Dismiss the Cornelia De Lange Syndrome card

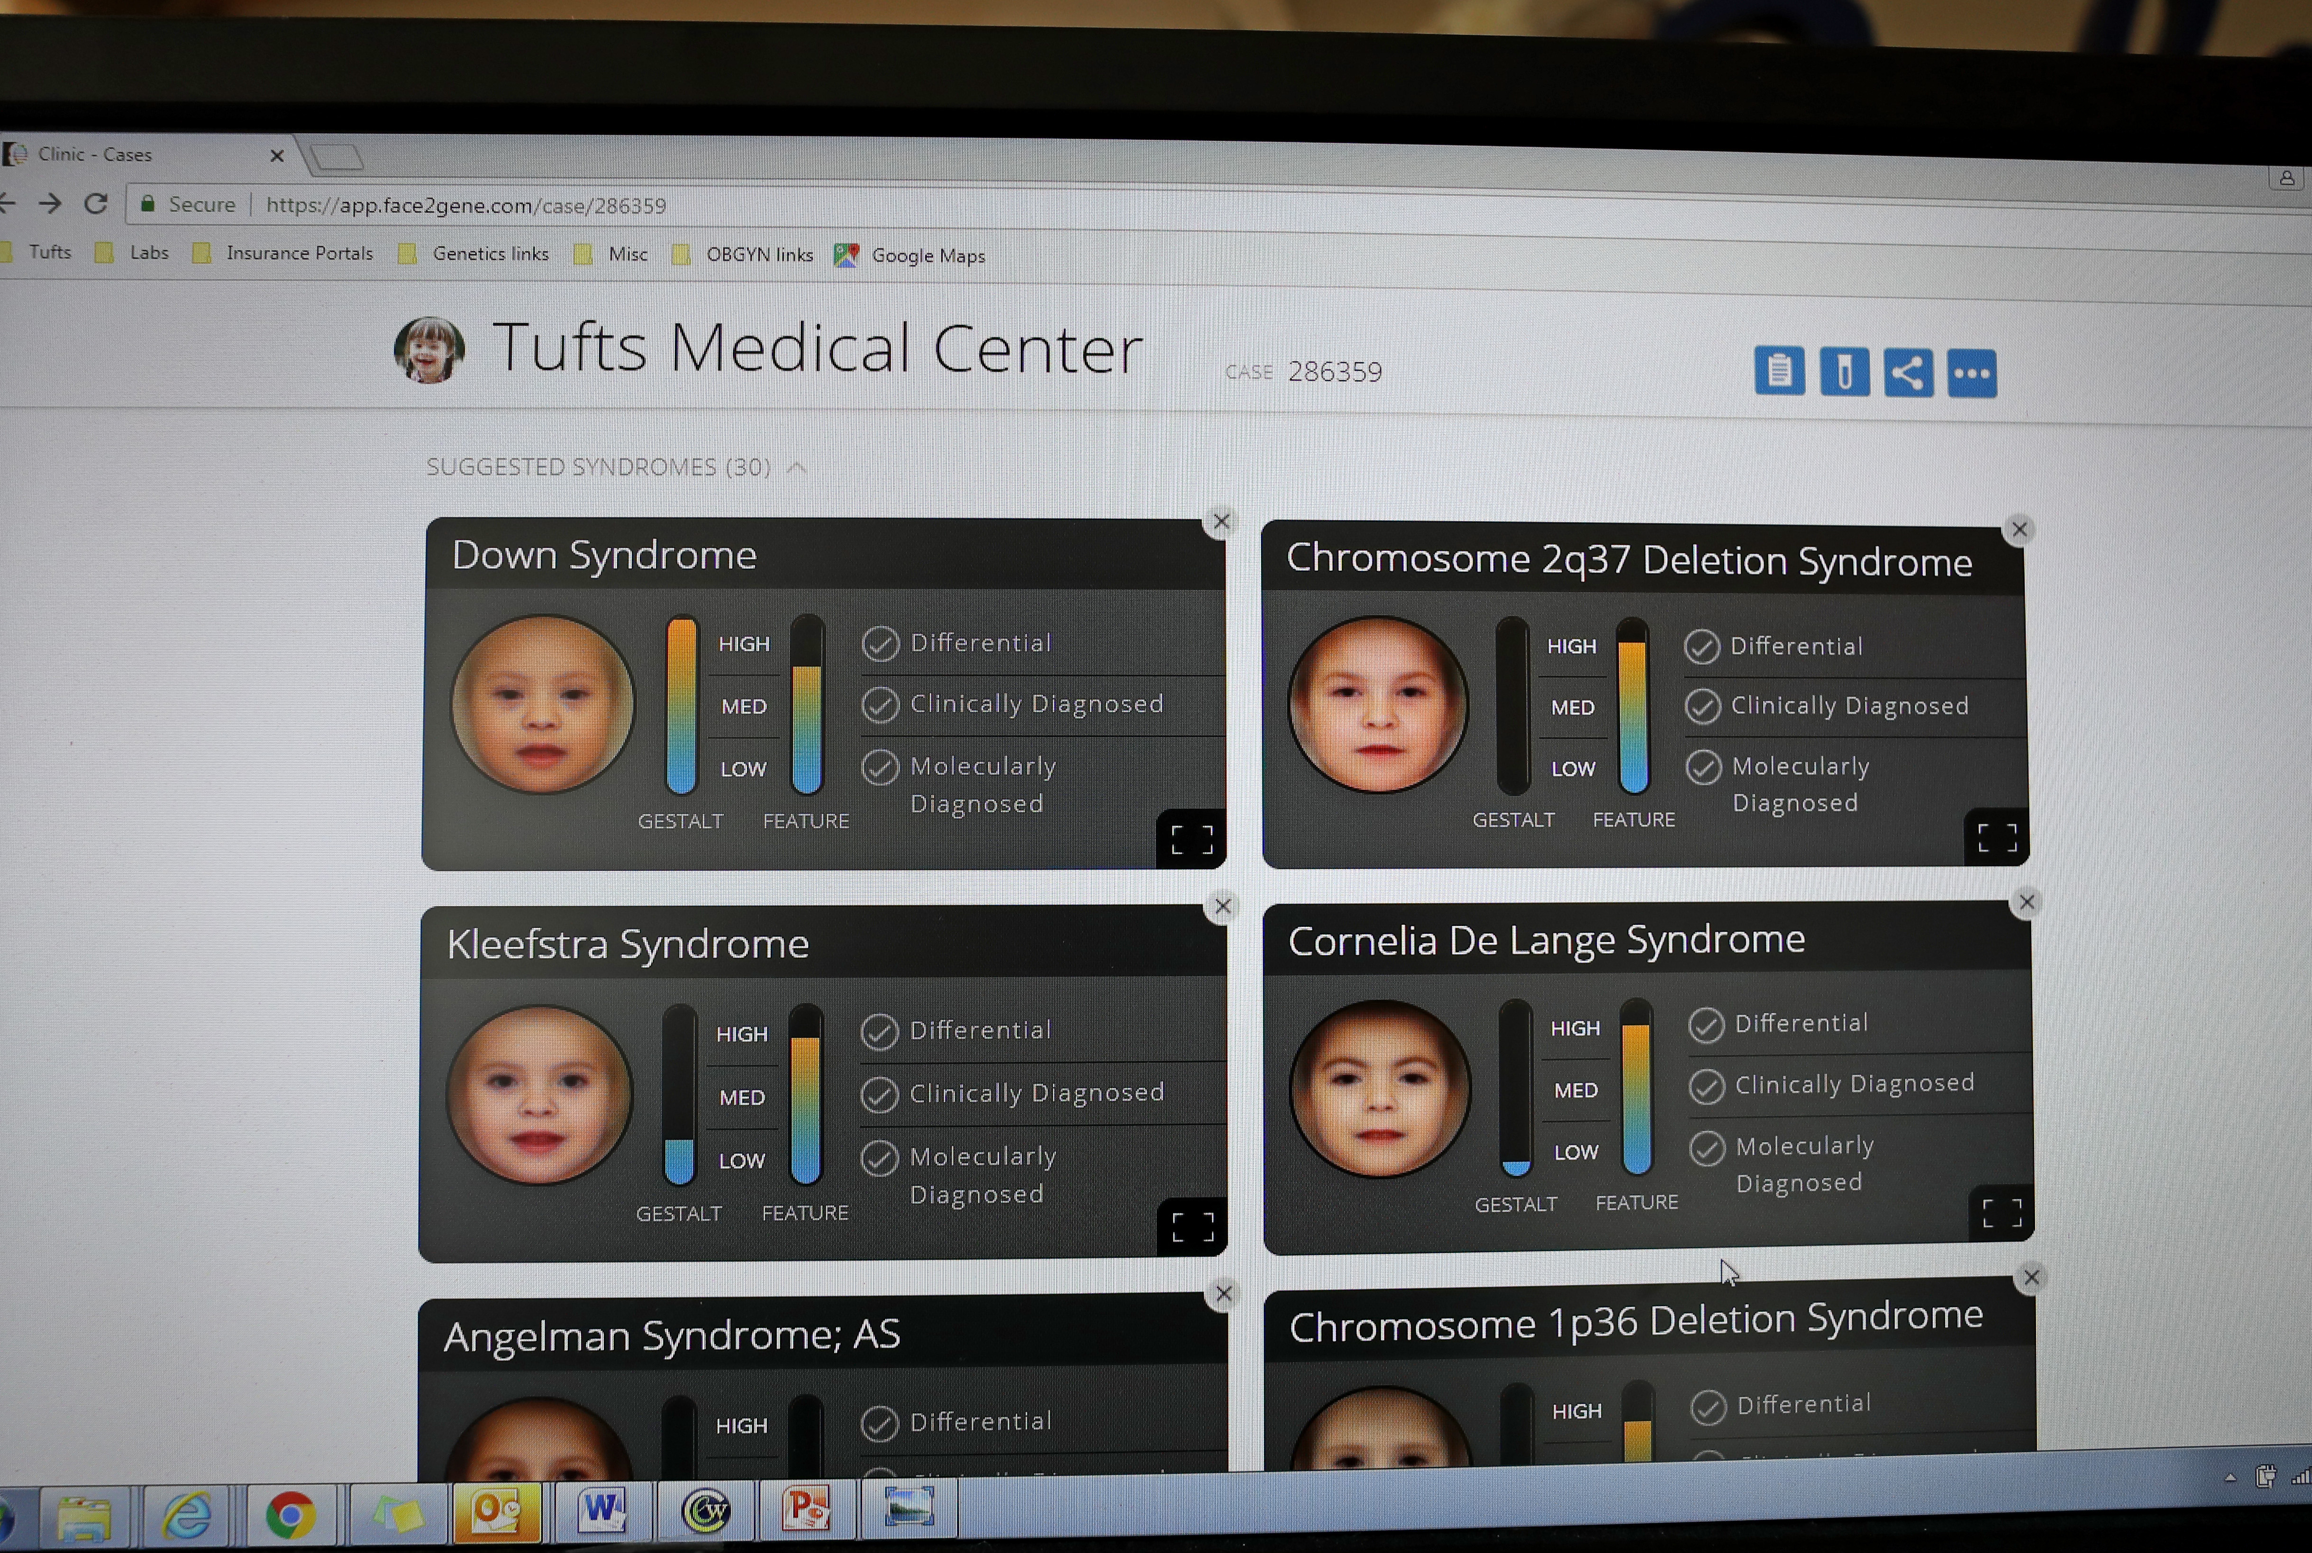[2026, 902]
